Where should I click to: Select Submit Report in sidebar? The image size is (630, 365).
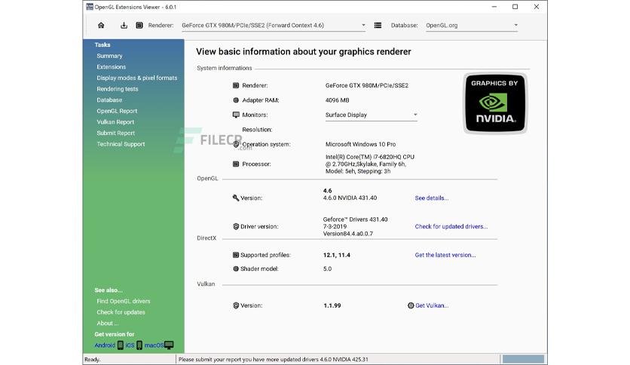coord(116,133)
